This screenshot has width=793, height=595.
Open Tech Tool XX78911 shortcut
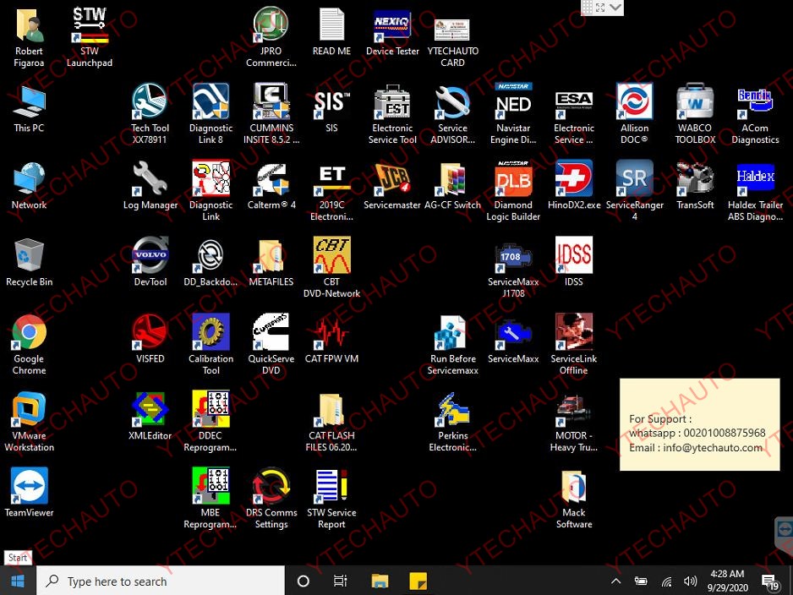pyautogui.click(x=150, y=113)
